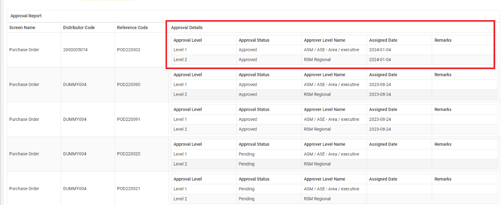
Task: Click Remarks header for POD220021
Action: (443, 179)
